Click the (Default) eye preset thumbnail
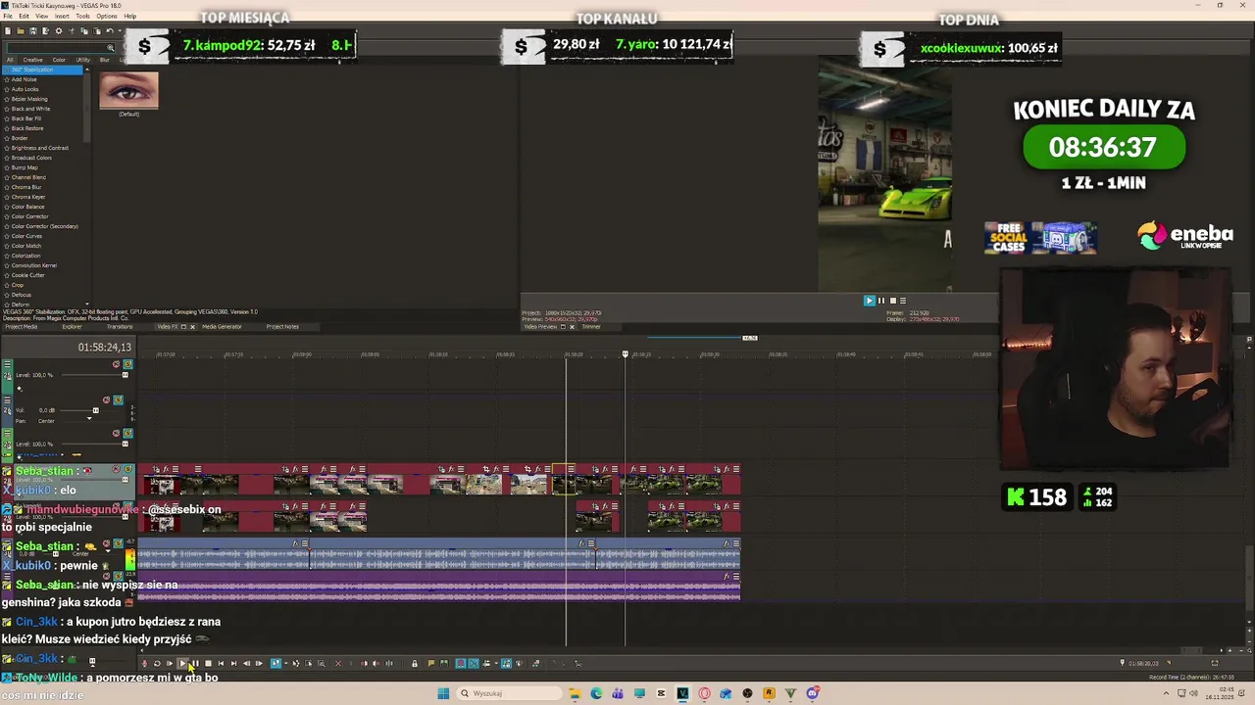The width and height of the screenshot is (1255, 705). click(x=128, y=90)
